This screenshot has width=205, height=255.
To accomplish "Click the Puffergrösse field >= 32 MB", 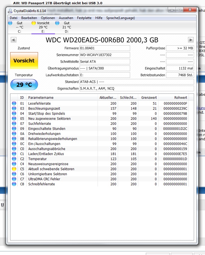I will tap(180, 48).
